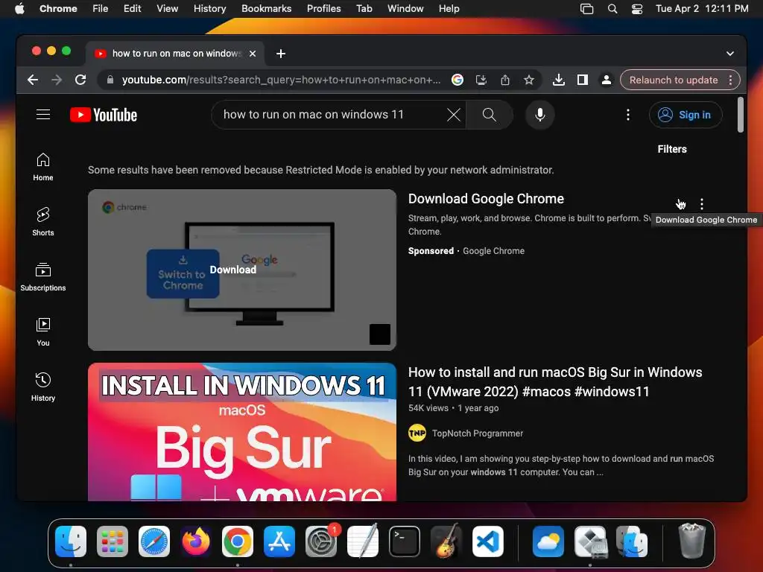
Task: Reload the page
Action: coord(80,80)
